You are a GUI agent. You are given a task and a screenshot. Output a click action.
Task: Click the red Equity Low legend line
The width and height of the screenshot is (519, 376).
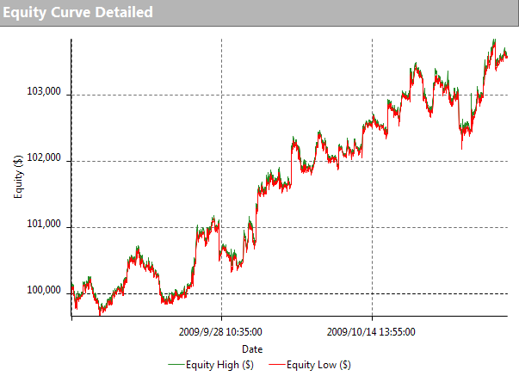[275, 365]
